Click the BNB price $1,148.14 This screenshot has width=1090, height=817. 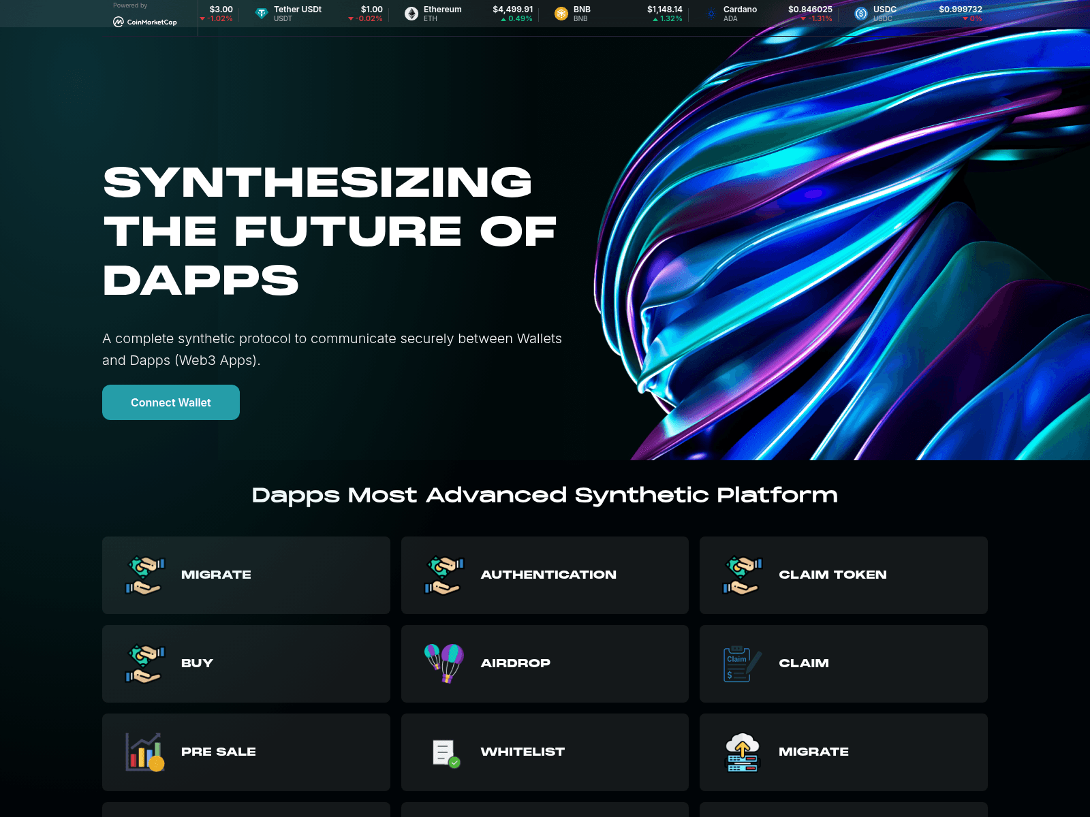665,10
